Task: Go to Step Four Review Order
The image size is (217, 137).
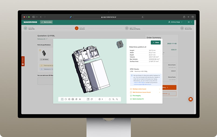Action: coord(186,28)
